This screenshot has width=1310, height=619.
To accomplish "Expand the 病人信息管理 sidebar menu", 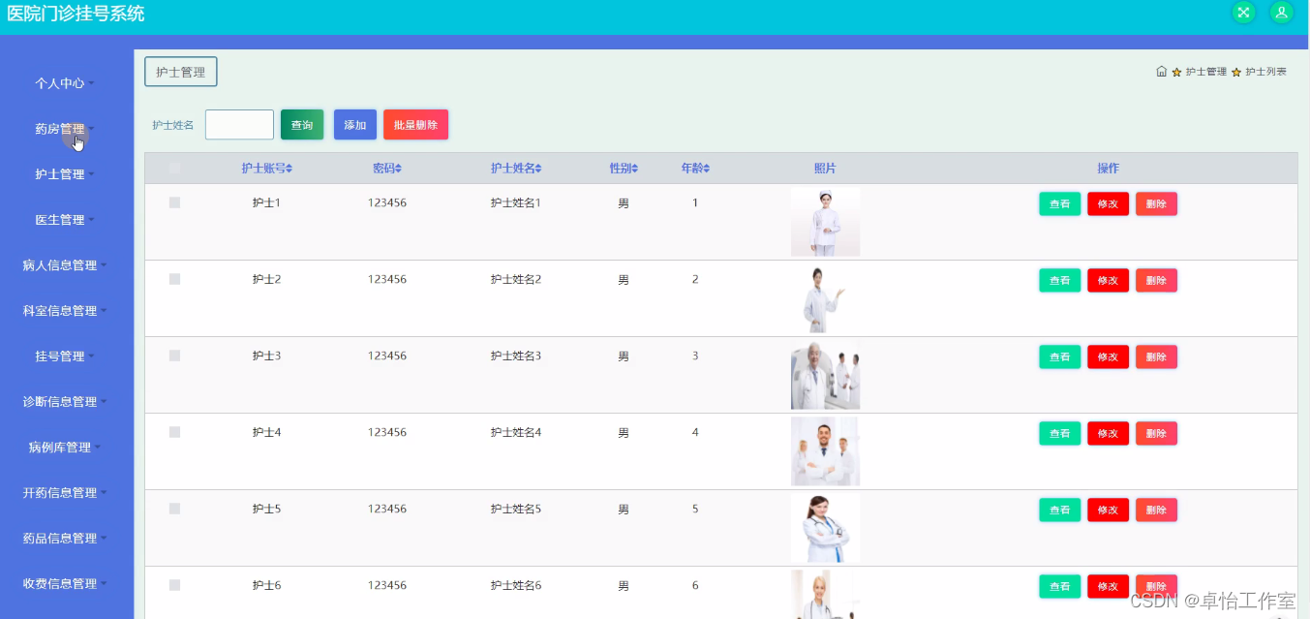I will click(66, 265).
